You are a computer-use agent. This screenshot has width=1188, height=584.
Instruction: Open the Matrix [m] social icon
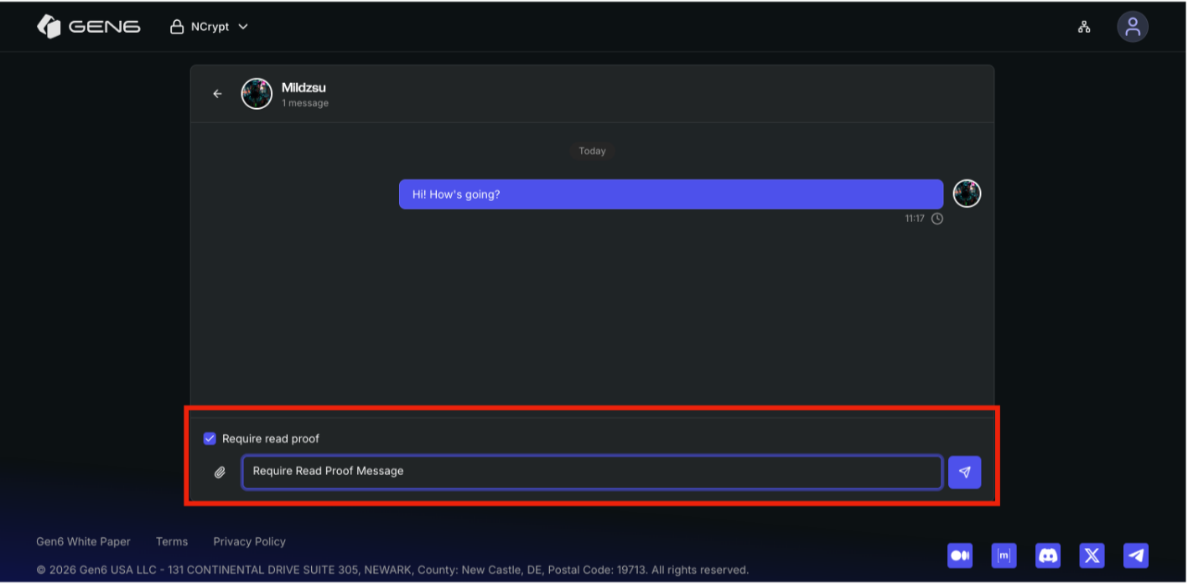[x=1004, y=556]
